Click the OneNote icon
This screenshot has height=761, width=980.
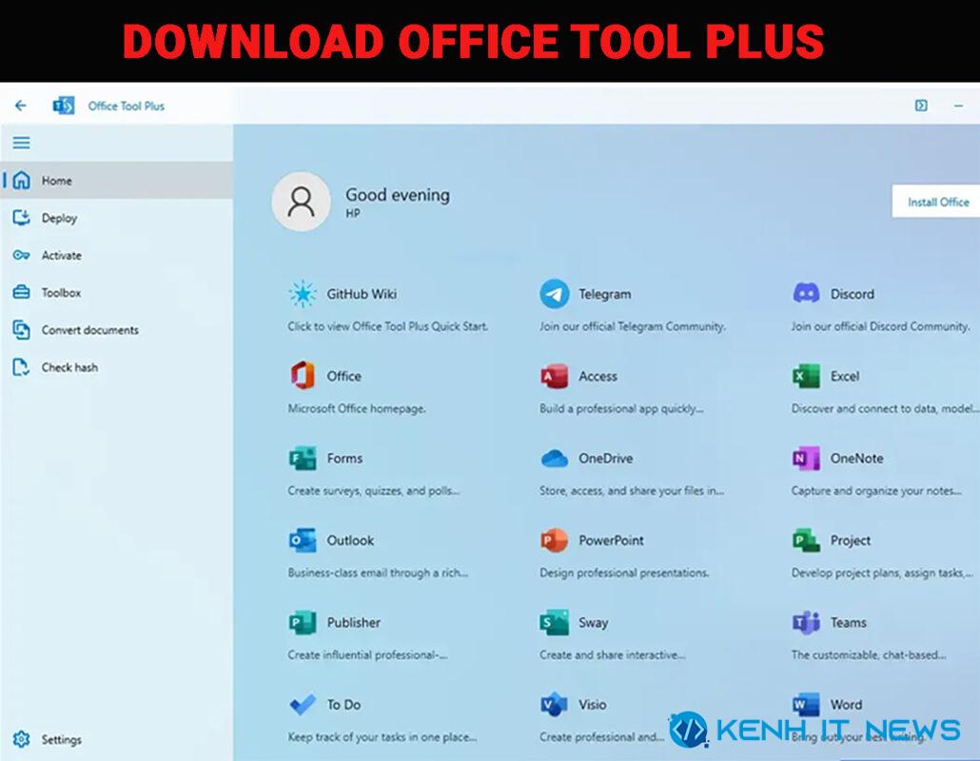(806, 458)
